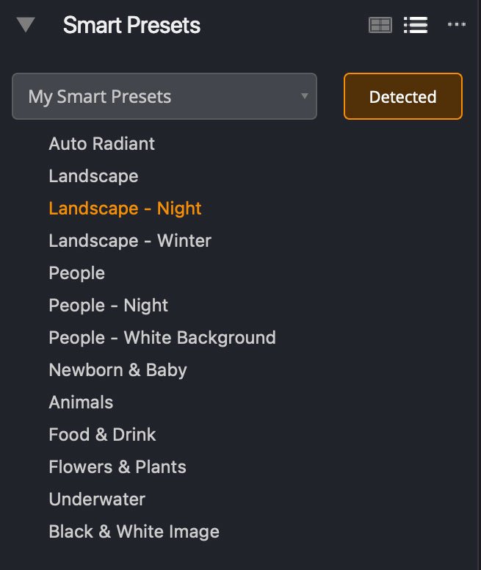Switch to list view
Image resolution: width=481 pixels, height=570 pixels.
[416, 26]
